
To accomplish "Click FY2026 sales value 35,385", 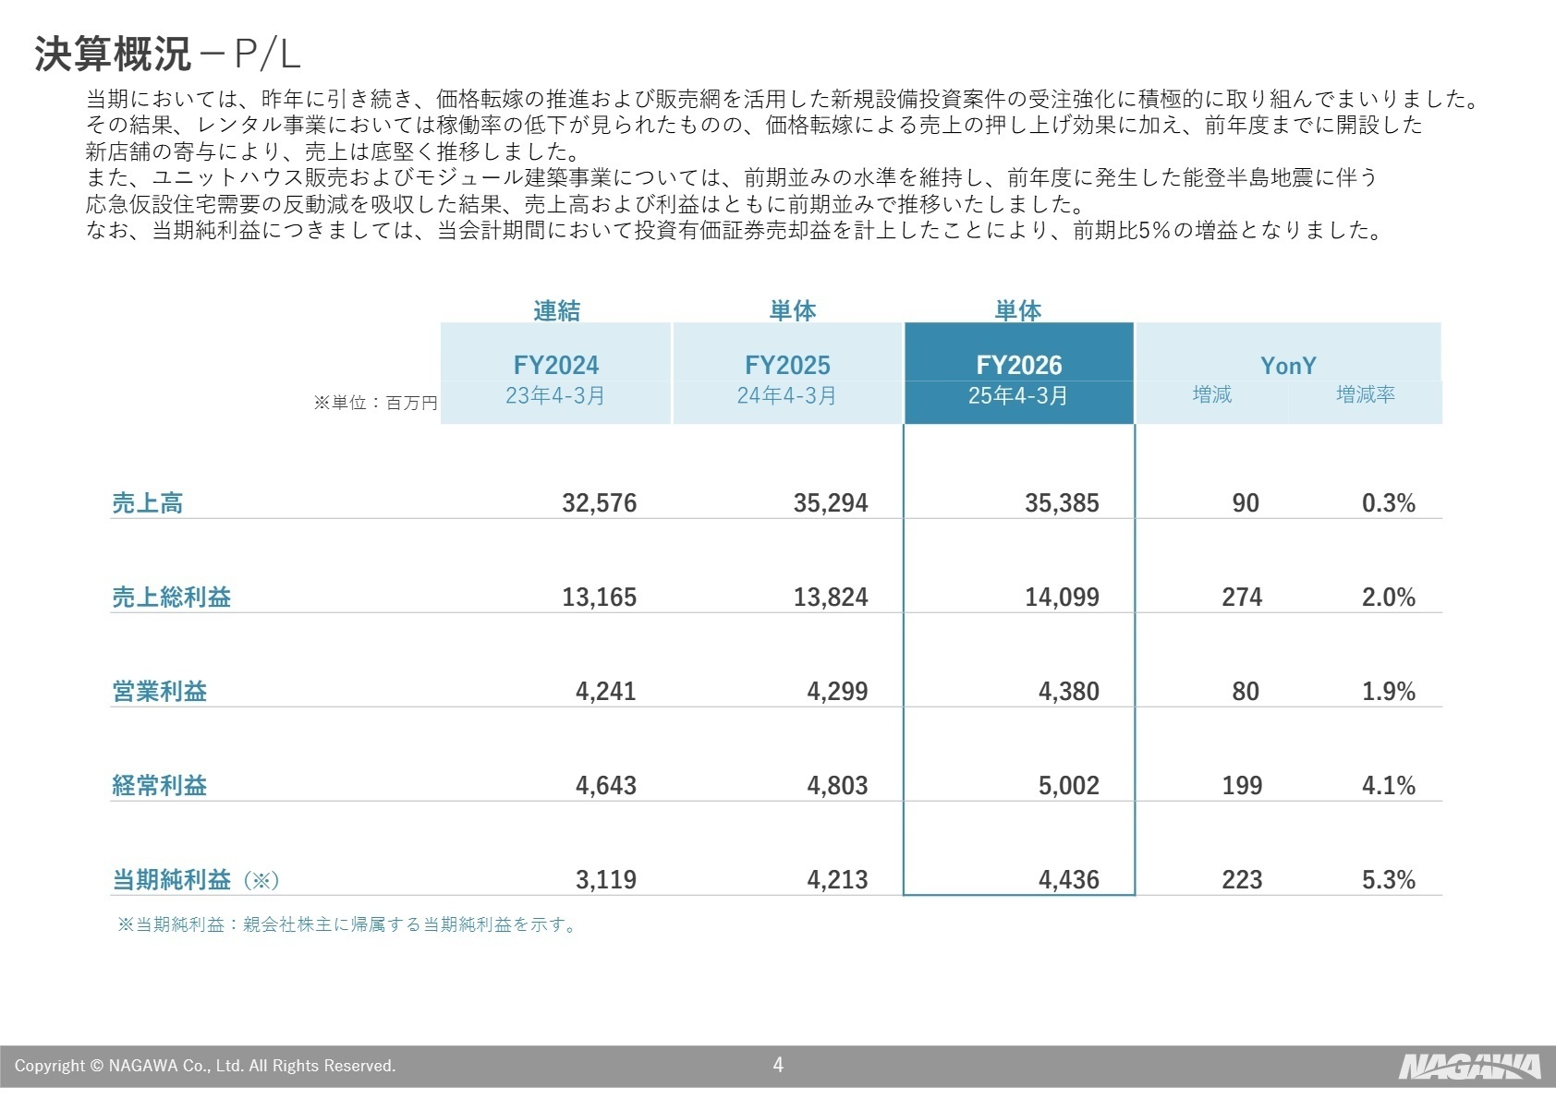I will pyautogui.click(x=1062, y=503).
